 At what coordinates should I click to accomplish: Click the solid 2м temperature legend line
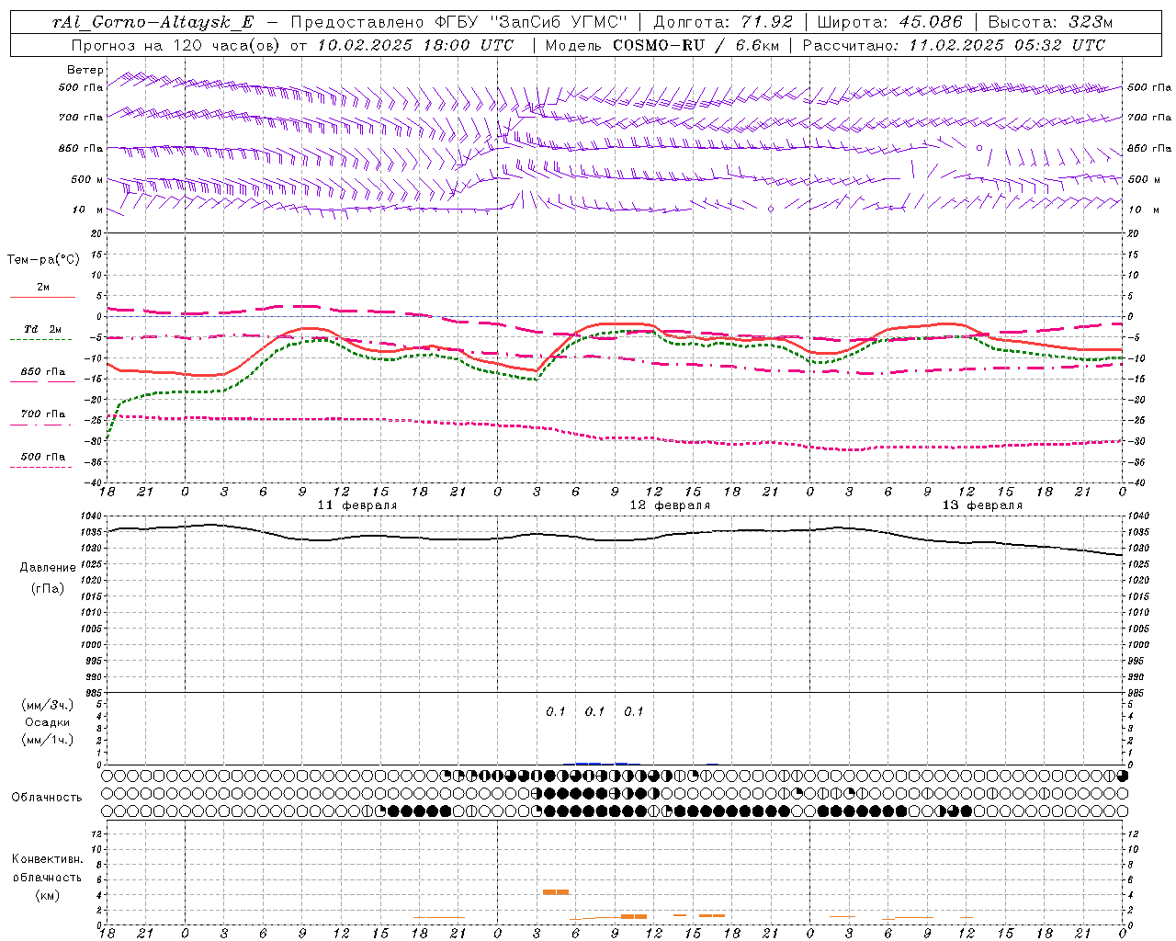[x=42, y=298]
